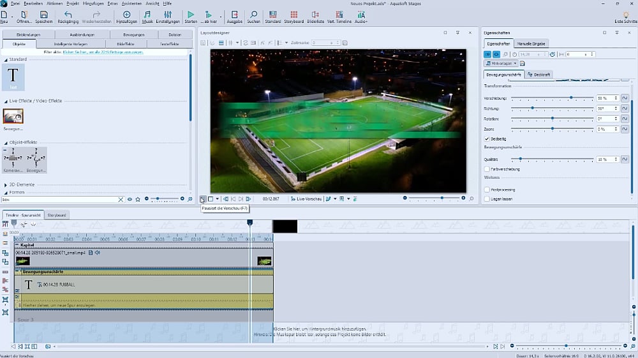Open the Deckkraft effect tab
Image resolution: width=638 pixels, height=358 pixels.
click(x=539, y=75)
